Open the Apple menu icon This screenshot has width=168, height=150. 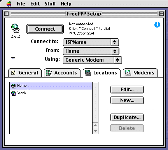pos(9,3)
